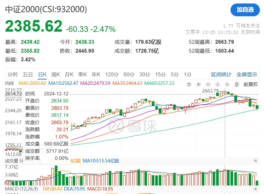The image size is (264, 194).
Task: Click the tooltip 成交量 value 580.68亿股
Action: [x=56, y=144]
